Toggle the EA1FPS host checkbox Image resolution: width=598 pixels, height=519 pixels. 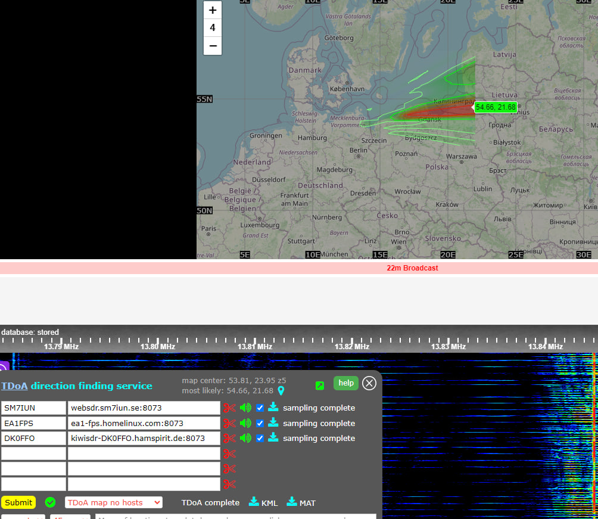(260, 423)
